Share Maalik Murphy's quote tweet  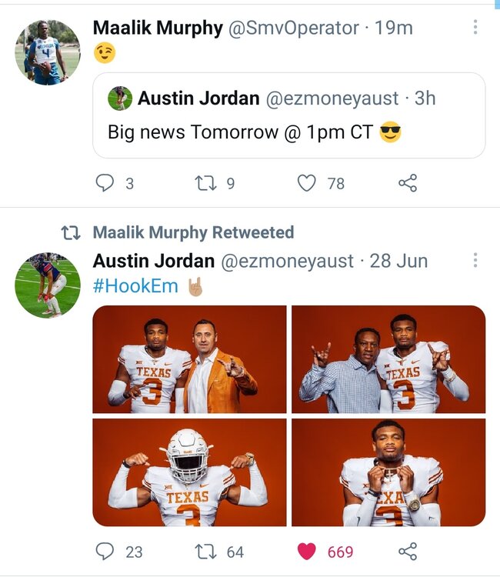click(x=407, y=183)
